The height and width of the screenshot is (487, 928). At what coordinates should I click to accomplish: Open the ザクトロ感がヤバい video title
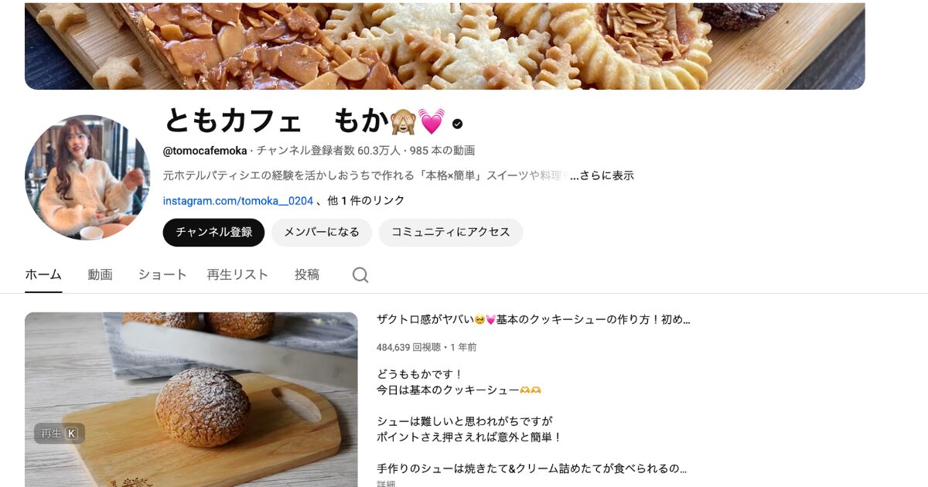coord(534,319)
